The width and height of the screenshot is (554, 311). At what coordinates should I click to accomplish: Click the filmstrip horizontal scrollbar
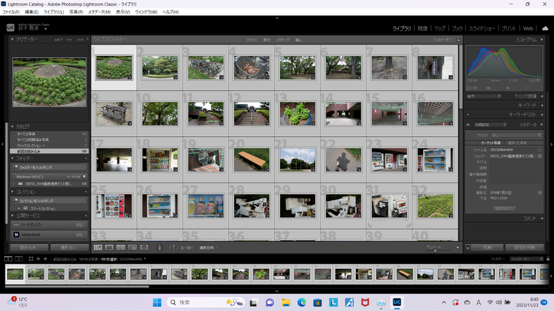[77, 287]
